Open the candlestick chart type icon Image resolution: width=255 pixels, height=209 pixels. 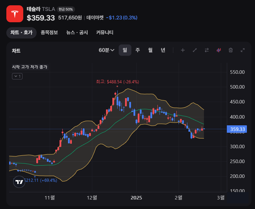[x=219, y=50]
